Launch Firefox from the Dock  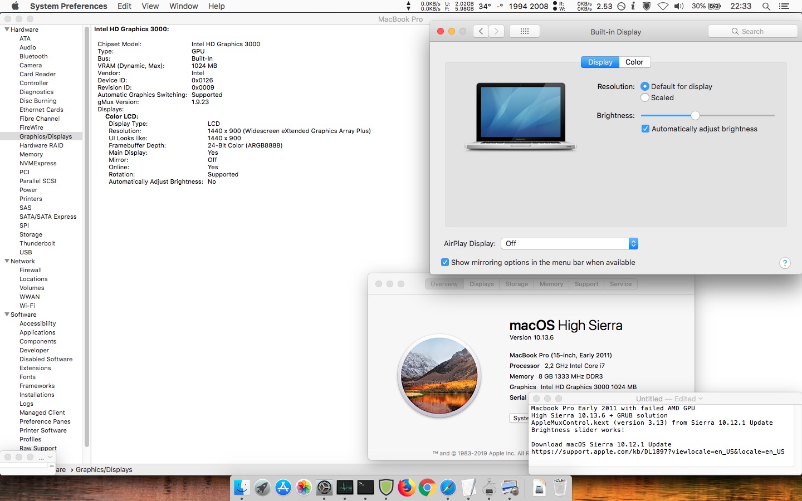tap(407, 488)
